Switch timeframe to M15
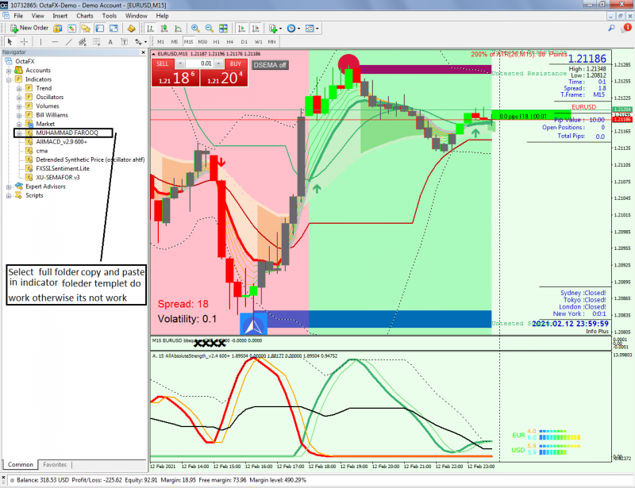 (x=188, y=42)
